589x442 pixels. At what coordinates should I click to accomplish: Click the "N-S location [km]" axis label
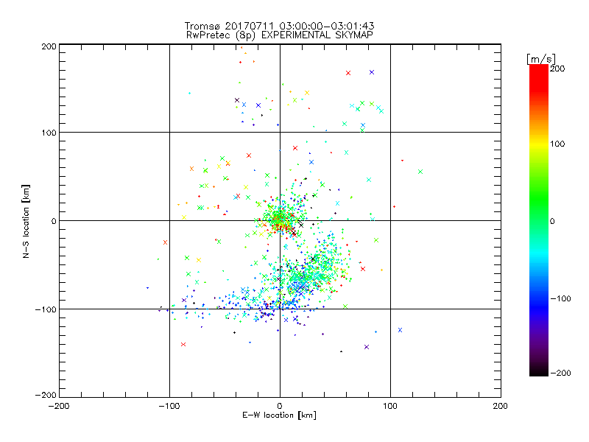(26, 221)
